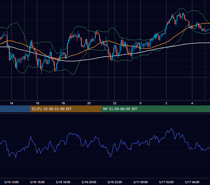This screenshot has width=210, height=185.
Task: Click the blue session bar before London
Action: (x=15, y=109)
